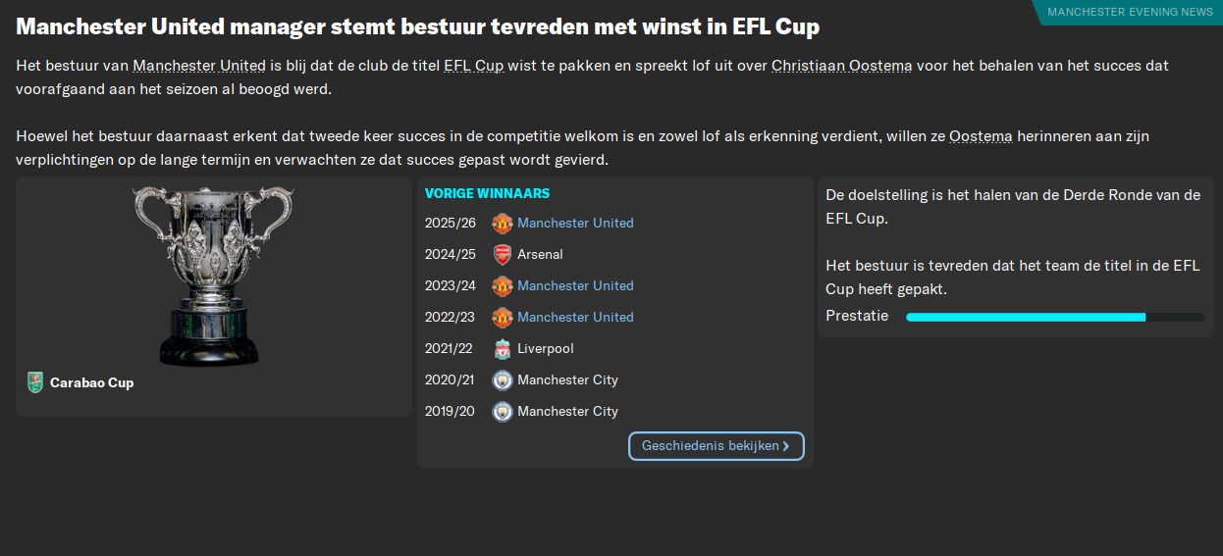Select 2023/24 winner Manchester United name
Viewport: 1223px width, 556px height.
tap(575, 285)
